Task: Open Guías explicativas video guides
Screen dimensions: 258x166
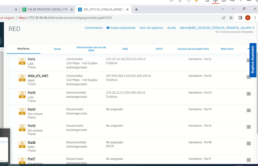Action: 121,28
